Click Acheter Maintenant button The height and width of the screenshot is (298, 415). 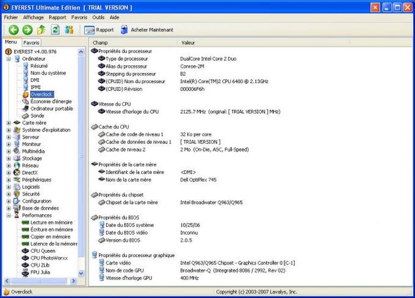pos(147,30)
